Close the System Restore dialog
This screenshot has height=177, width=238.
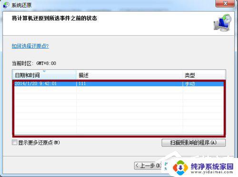225,3
